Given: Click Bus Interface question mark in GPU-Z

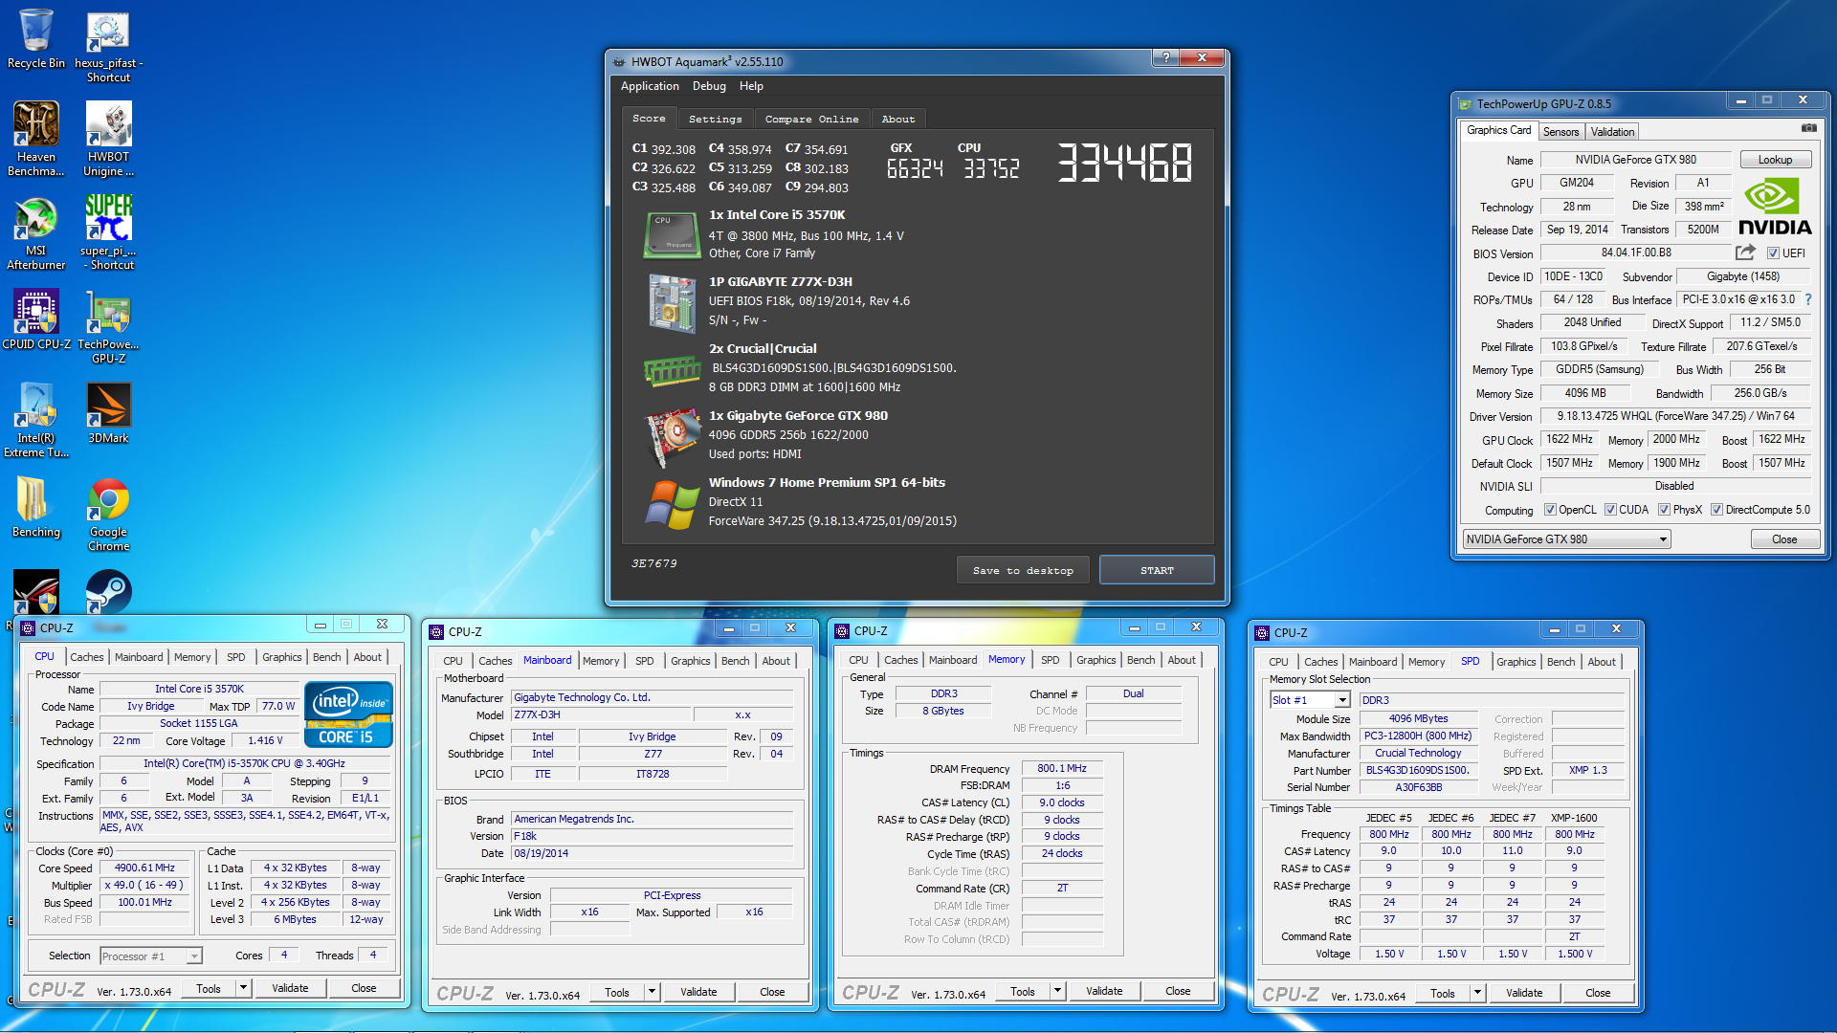Looking at the screenshot, I should tap(1808, 299).
